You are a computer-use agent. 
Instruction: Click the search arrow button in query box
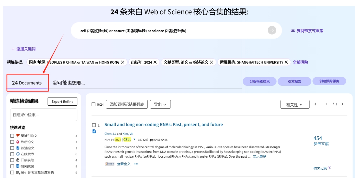point(272,30)
